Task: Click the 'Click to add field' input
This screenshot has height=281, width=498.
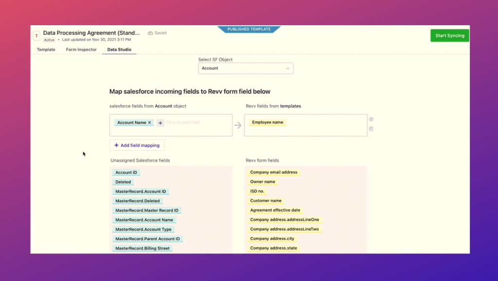Action: click(x=183, y=123)
